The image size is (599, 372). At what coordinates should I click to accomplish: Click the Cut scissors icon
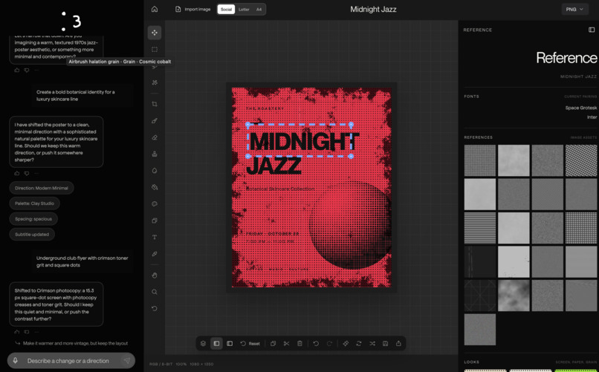tap(286, 343)
